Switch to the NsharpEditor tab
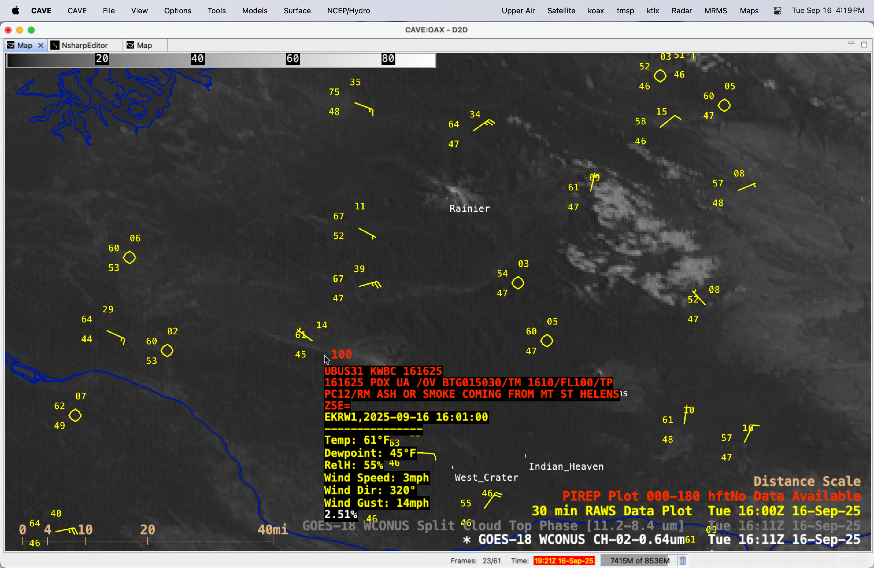Screen dimensions: 874x568 click(84, 45)
